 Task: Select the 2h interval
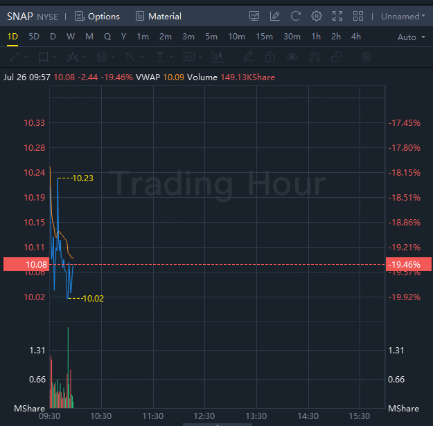coord(336,37)
